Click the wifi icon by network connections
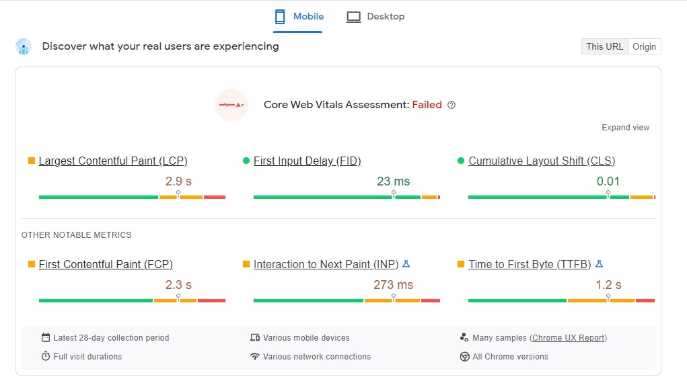The height and width of the screenshot is (385, 687). (x=254, y=356)
